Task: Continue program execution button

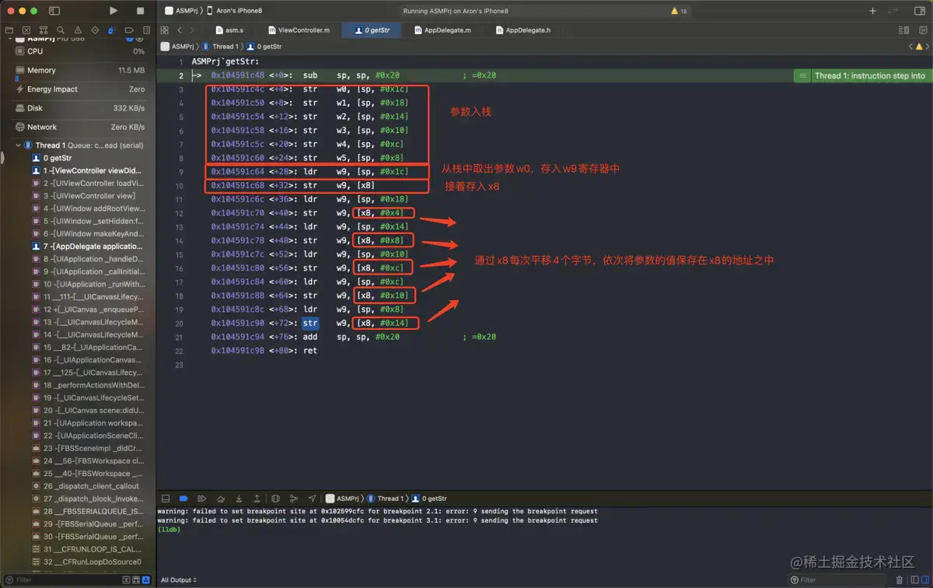Action: [202, 499]
